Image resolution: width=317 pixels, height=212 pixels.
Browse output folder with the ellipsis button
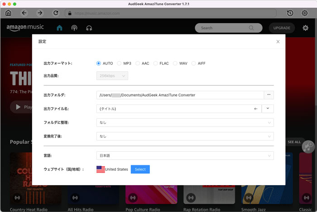269,95
